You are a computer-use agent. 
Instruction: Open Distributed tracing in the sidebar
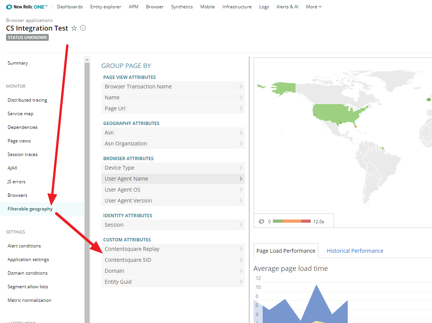(x=27, y=100)
